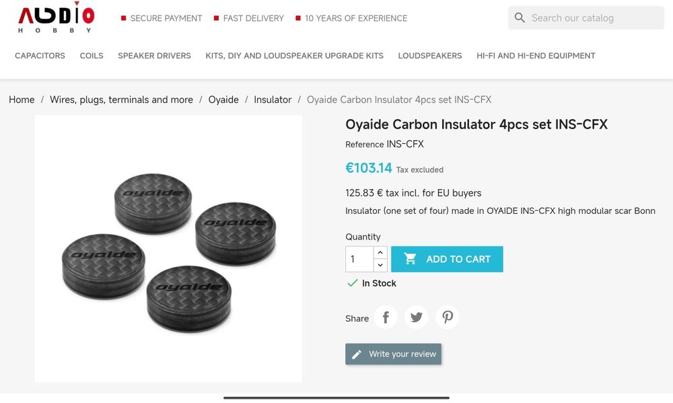Viewport: 673px width, 403px height.
Task: Decrease quantity with the down arrow
Action: tap(380, 266)
